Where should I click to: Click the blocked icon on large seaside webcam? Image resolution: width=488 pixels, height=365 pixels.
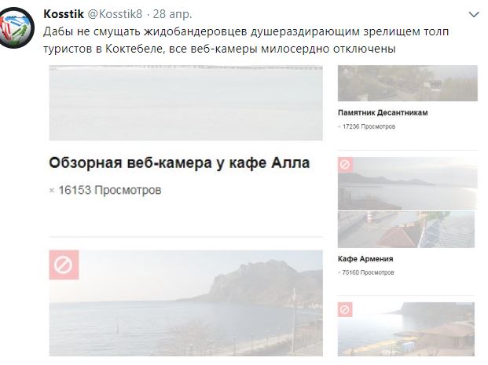pyautogui.click(x=64, y=265)
